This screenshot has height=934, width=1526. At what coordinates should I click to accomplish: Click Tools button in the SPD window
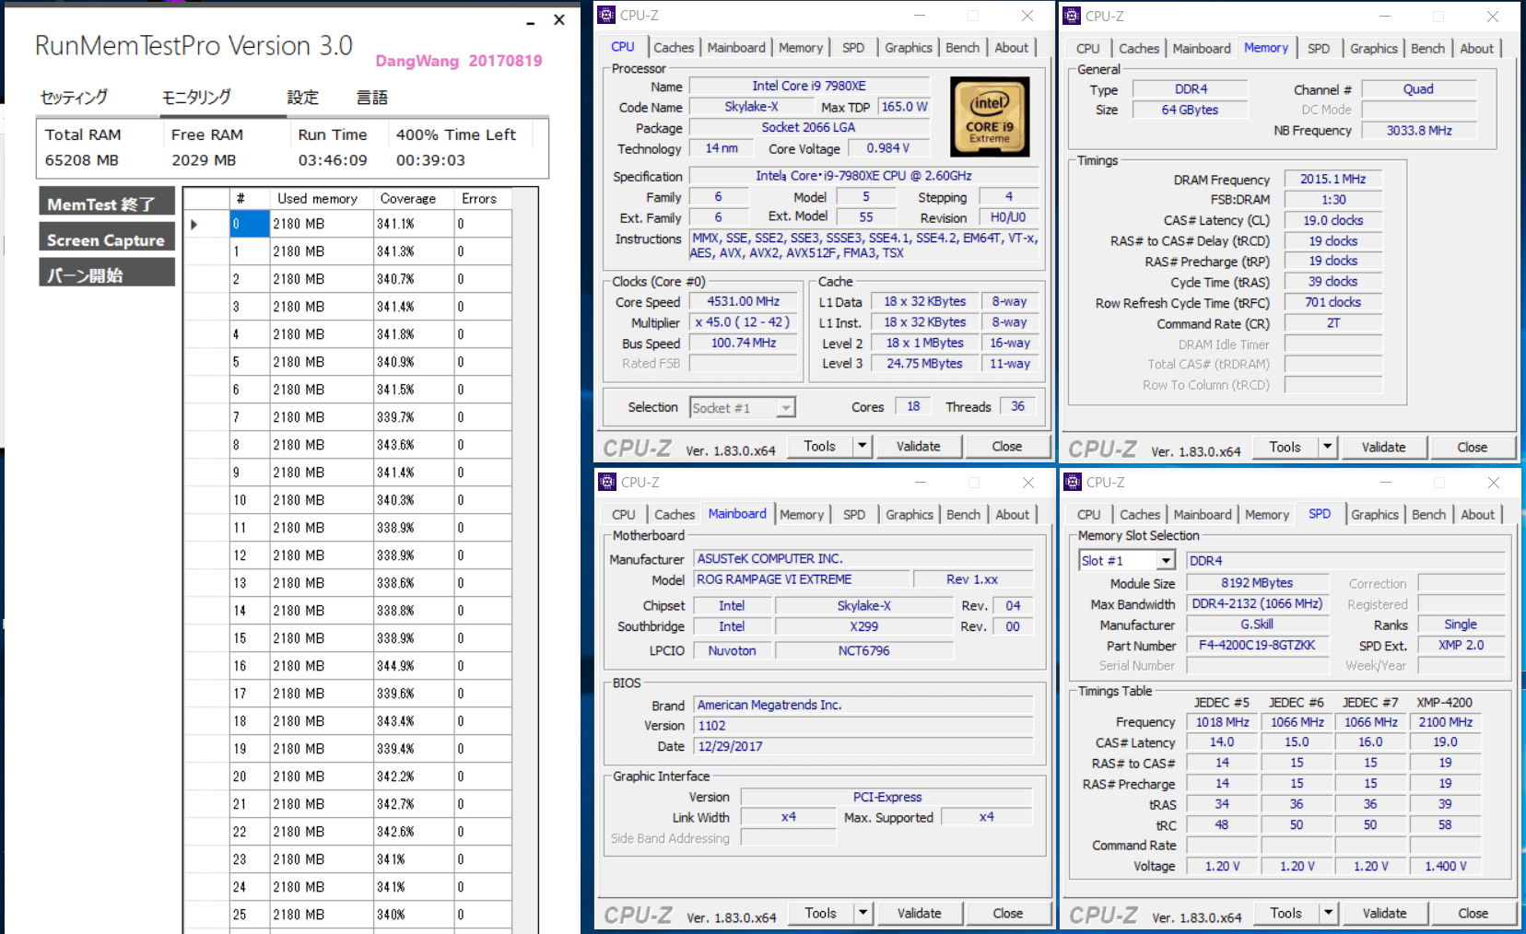pyautogui.click(x=1285, y=913)
